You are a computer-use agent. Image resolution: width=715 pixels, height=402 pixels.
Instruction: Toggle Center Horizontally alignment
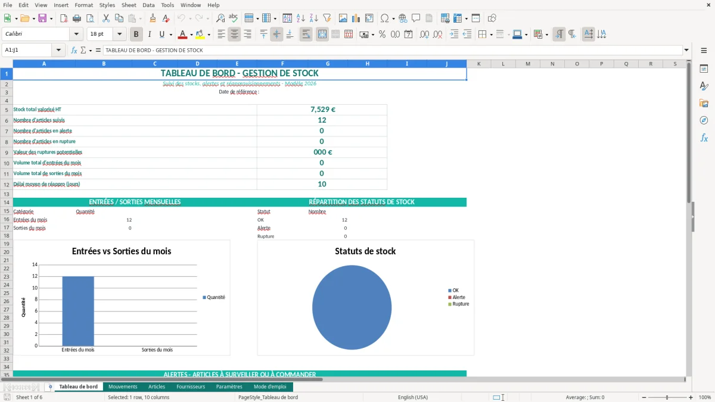coord(234,35)
